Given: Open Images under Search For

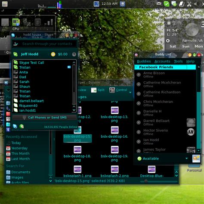Looking at the screenshot, I should click(x=15, y=177).
